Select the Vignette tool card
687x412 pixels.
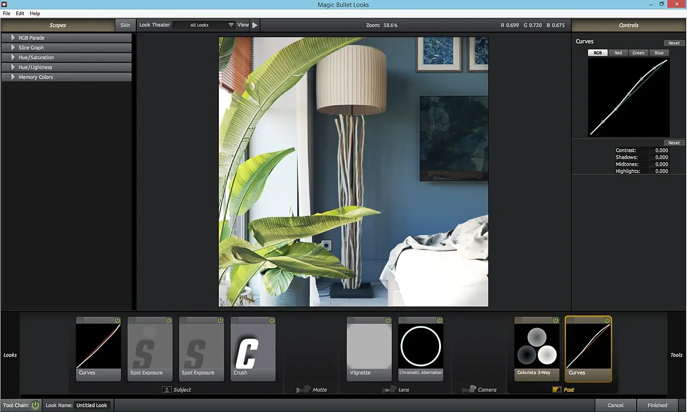369,349
